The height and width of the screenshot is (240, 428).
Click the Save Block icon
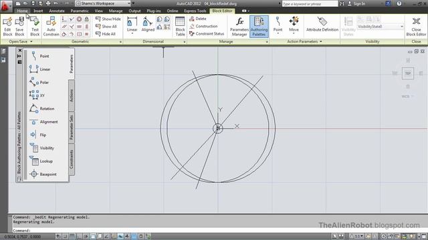tap(19, 26)
